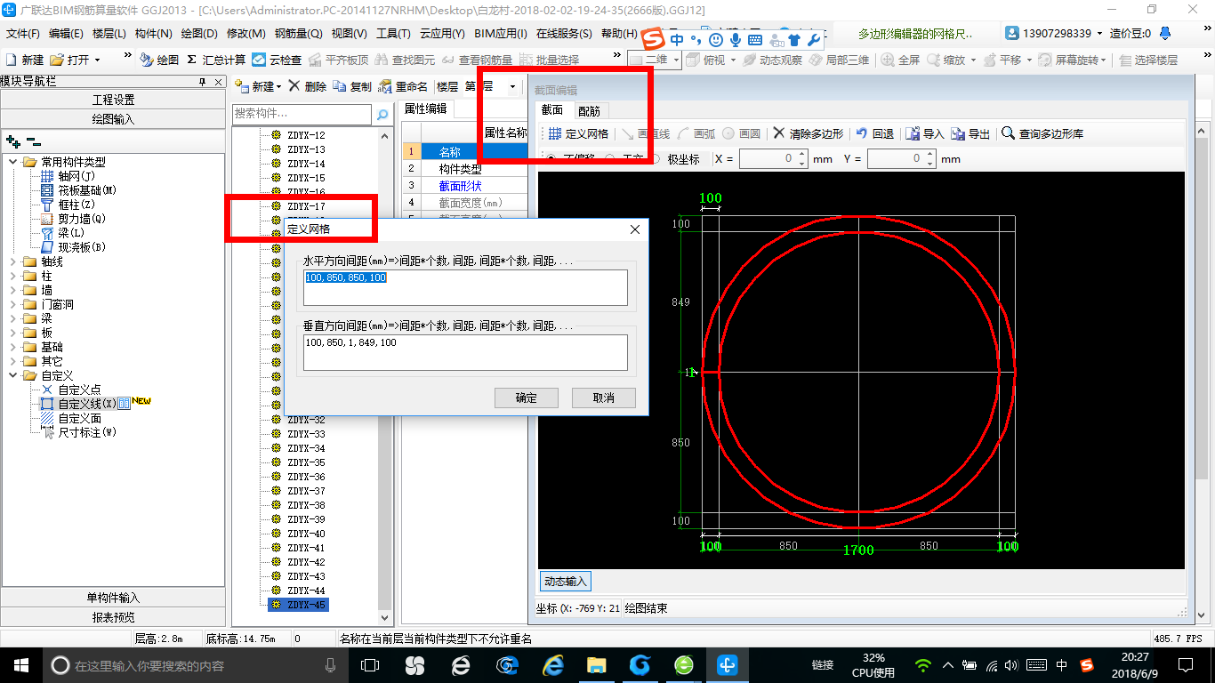Collapse the 常用构件类型 tree folder
1215x683 pixels.
(x=13, y=162)
